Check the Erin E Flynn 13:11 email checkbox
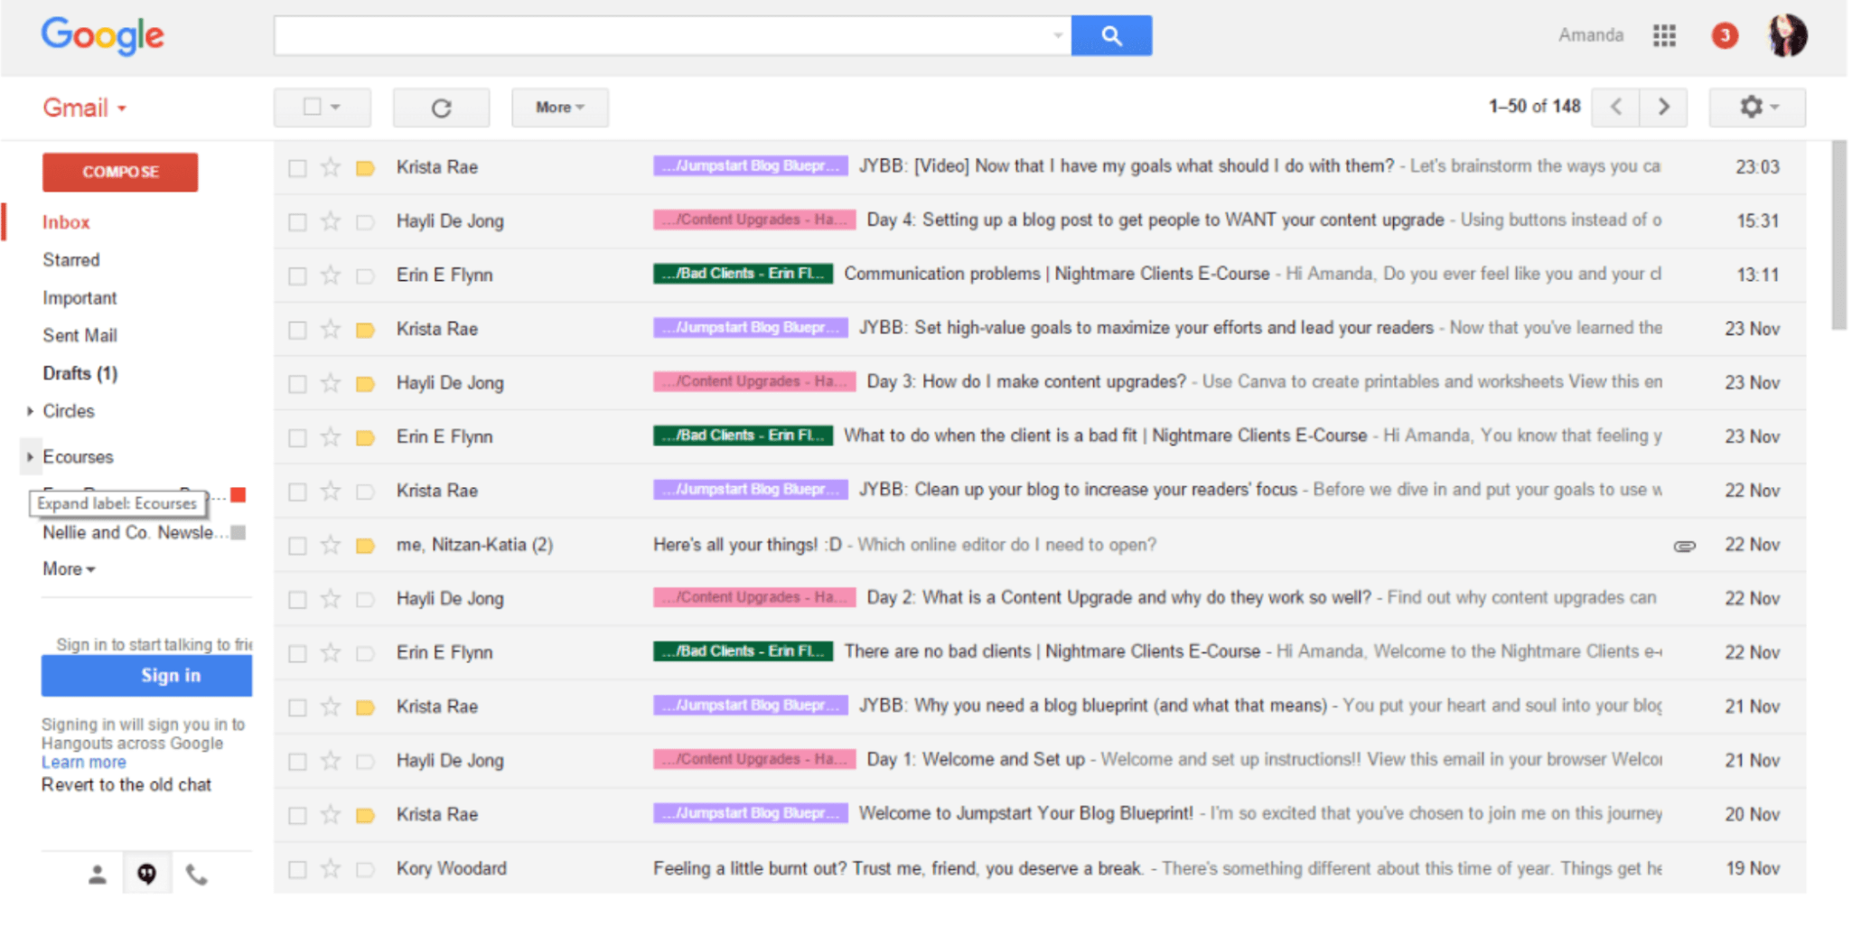Image resolution: width=1852 pixels, height=927 pixels. [297, 276]
